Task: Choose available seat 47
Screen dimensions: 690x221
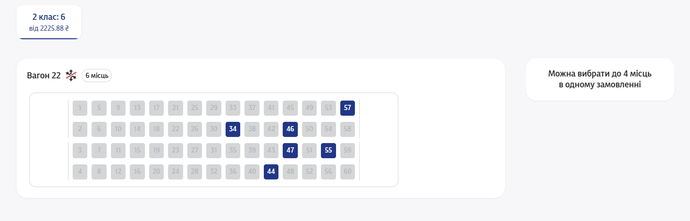Action: click(290, 151)
